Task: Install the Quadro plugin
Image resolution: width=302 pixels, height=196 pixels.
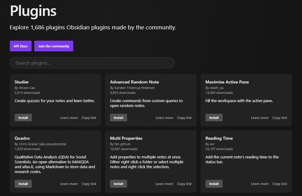Action: coord(23,184)
